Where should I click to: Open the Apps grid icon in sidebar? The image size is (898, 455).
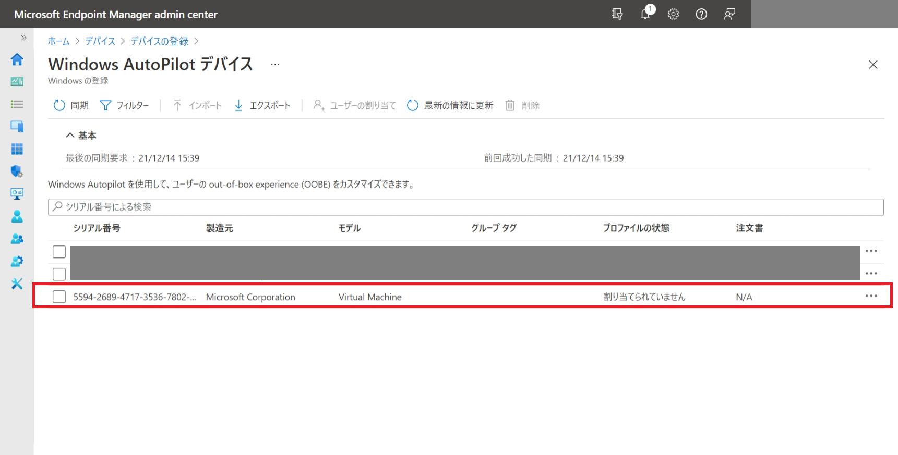(x=17, y=149)
